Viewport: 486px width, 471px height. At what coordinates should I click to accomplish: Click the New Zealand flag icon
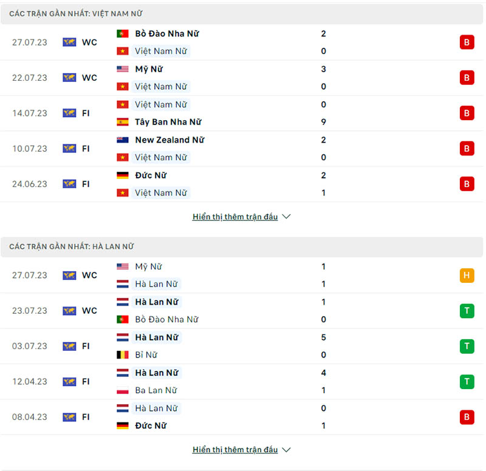(123, 140)
